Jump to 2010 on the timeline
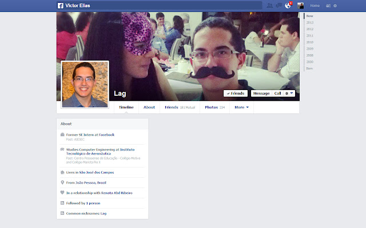The image size is (366, 228). tap(310, 42)
